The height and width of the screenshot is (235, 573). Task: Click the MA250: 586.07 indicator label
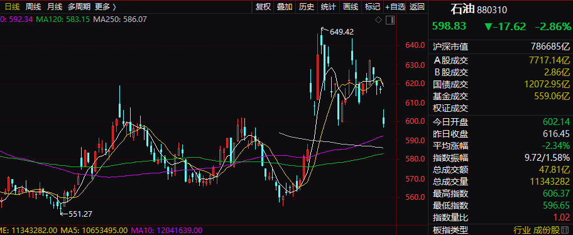point(120,19)
